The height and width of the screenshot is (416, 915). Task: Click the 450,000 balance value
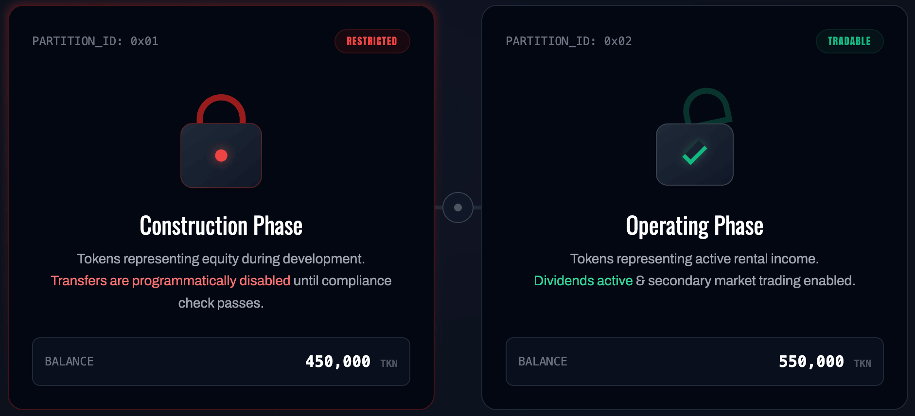coord(337,361)
